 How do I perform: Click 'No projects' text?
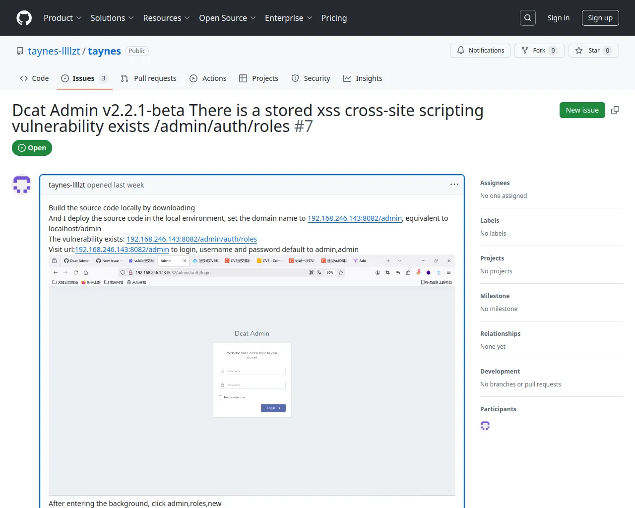click(x=496, y=271)
